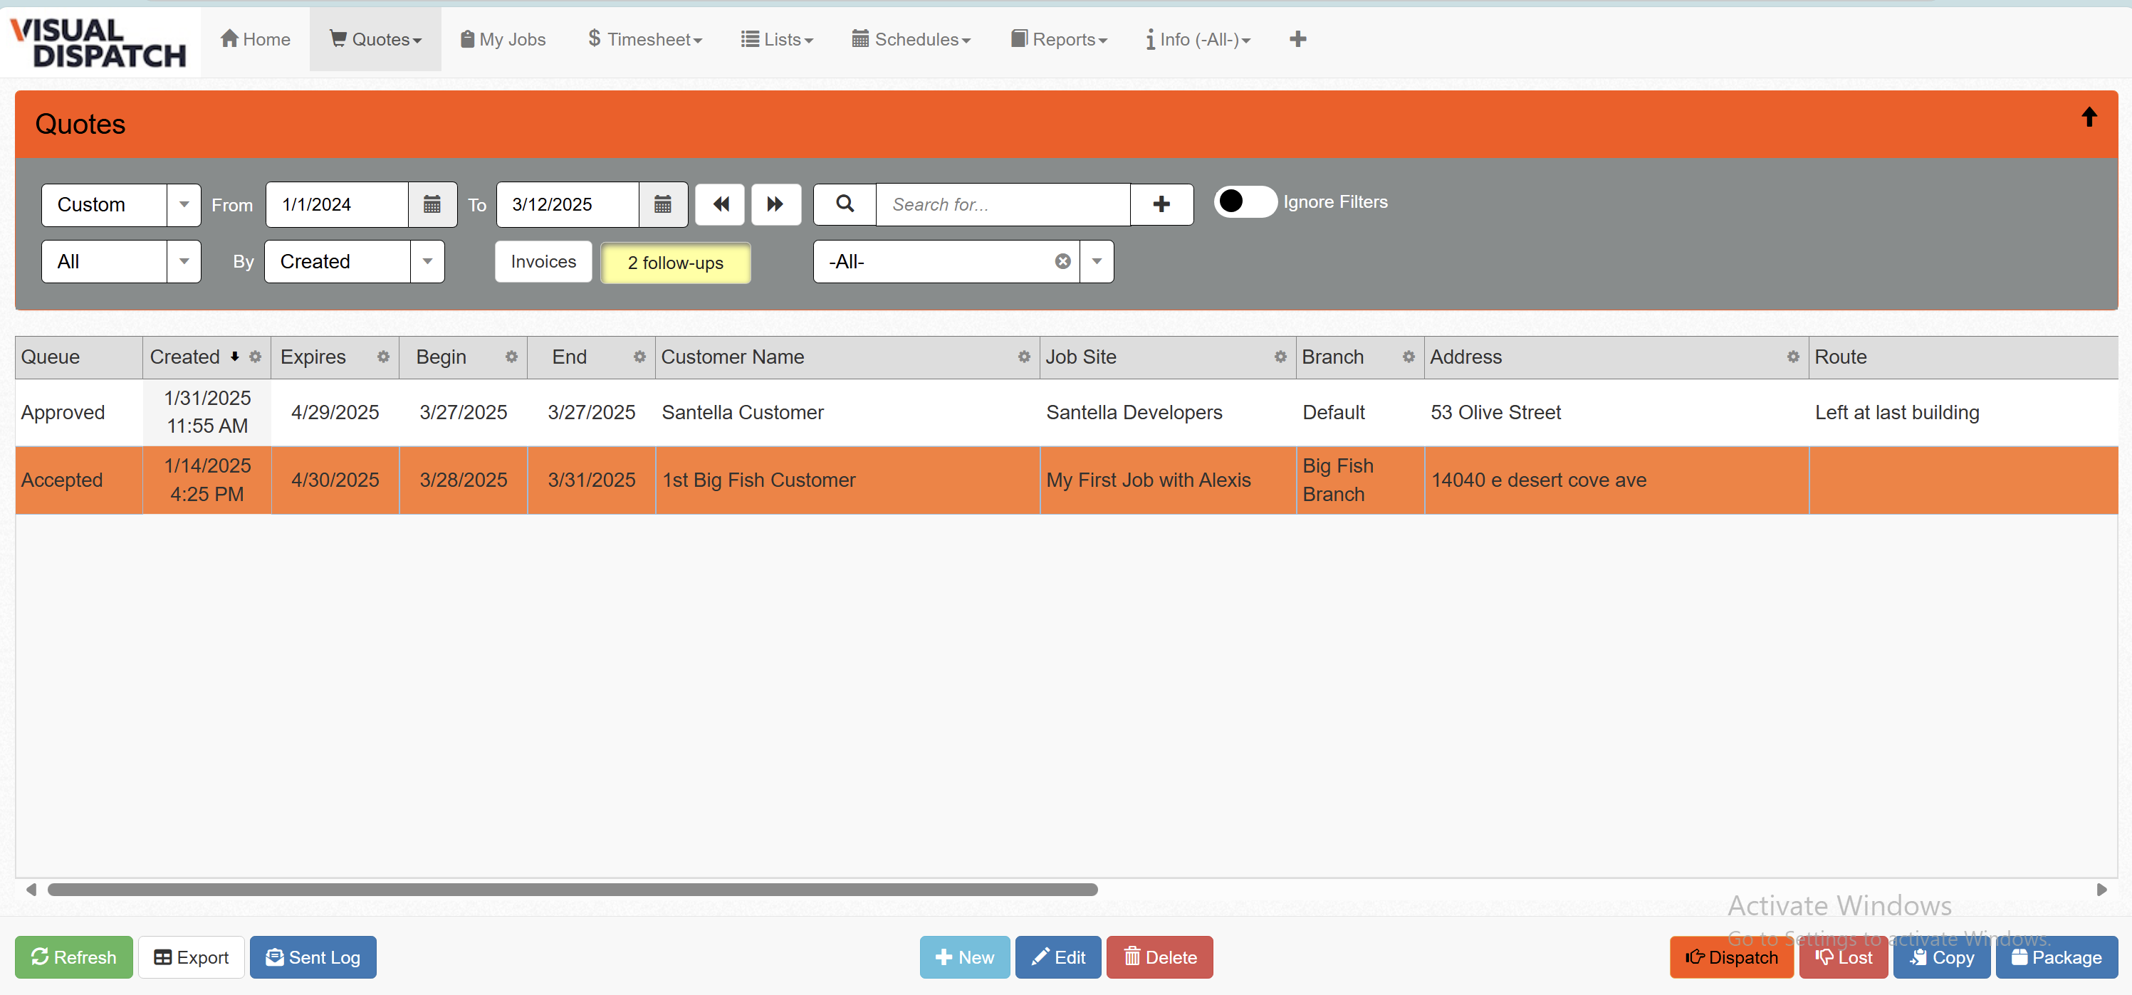Click the Queue column header

coord(78,357)
